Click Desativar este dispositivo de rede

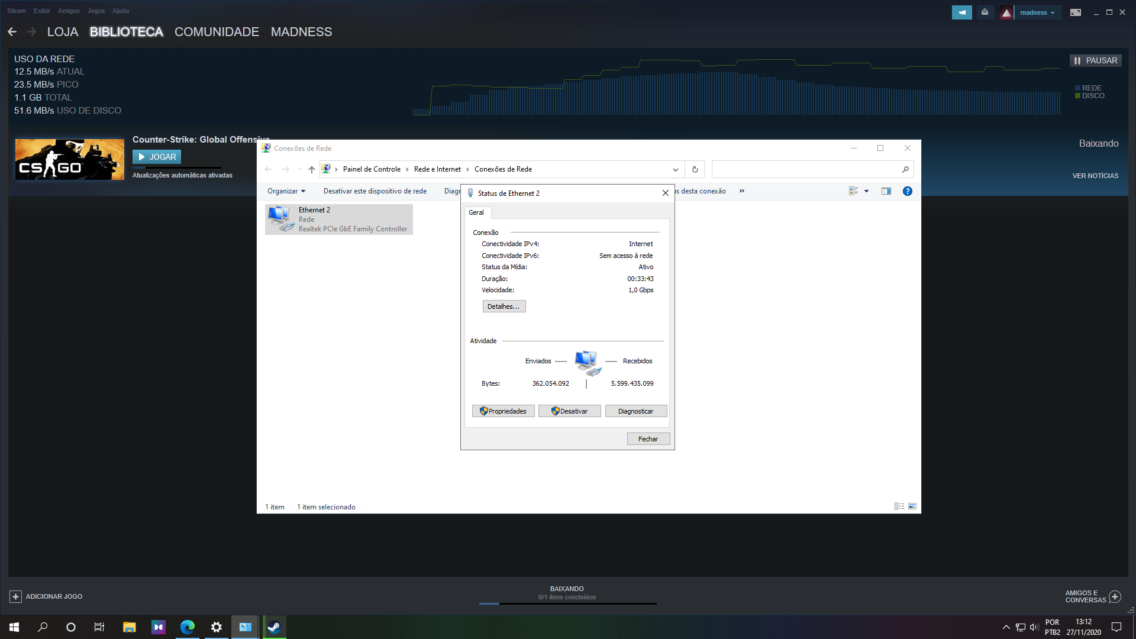(x=375, y=191)
